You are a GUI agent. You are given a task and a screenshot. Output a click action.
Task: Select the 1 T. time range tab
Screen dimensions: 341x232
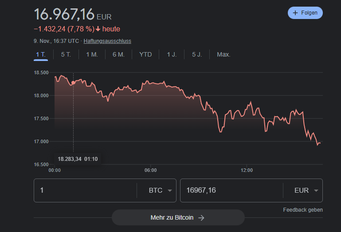[x=41, y=55]
